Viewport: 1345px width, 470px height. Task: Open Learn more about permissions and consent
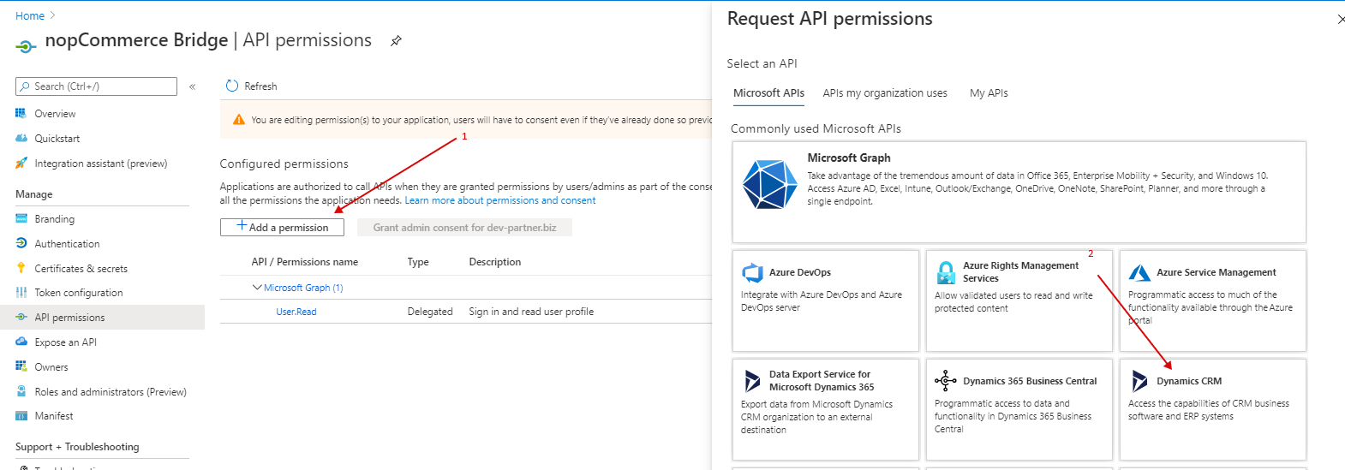point(500,200)
